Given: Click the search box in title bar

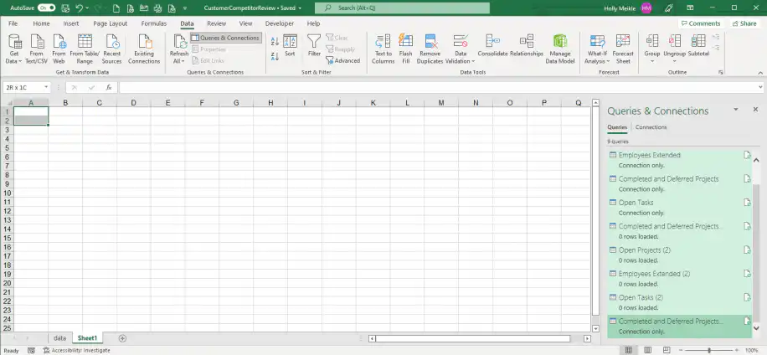Looking at the screenshot, I should [x=402, y=8].
